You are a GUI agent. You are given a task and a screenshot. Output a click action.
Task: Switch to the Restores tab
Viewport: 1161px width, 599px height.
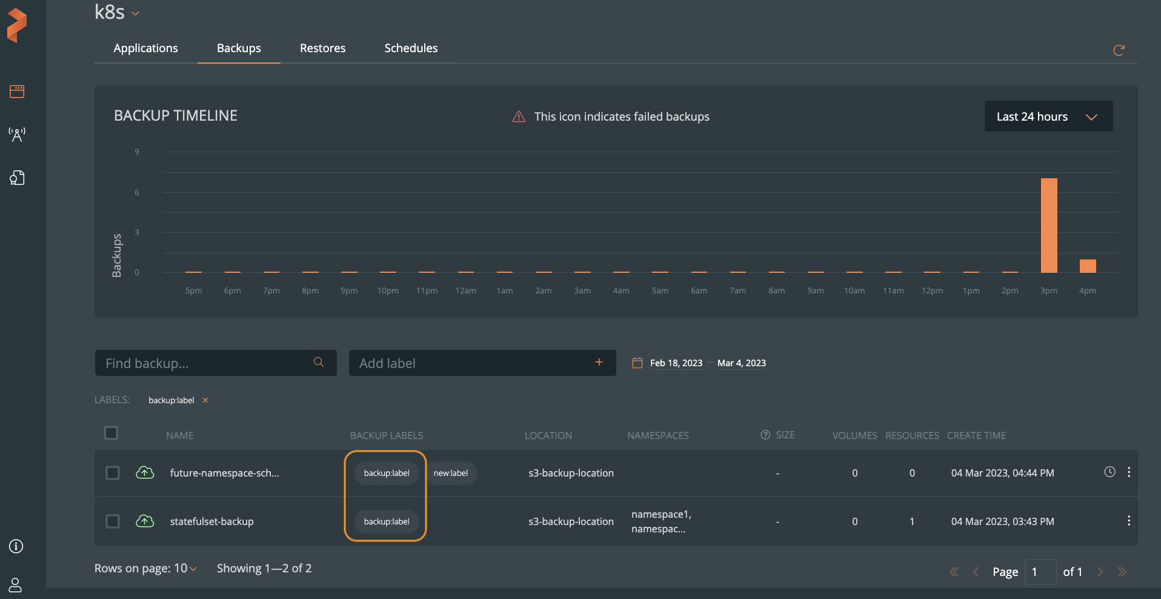tap(322, 49)
